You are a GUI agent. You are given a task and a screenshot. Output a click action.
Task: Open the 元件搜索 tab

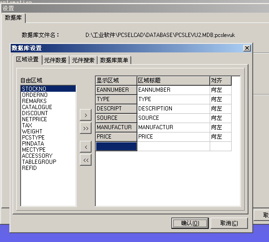pos(83,60)
